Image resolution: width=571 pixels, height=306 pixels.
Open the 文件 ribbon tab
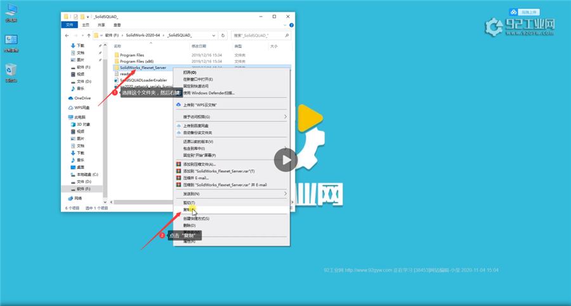click(69, 25)
